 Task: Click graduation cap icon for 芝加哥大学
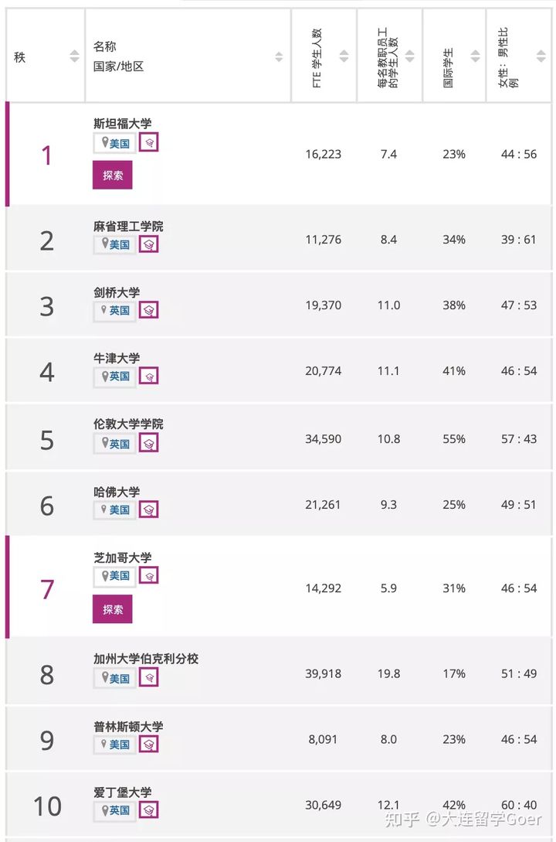point(148,576)
